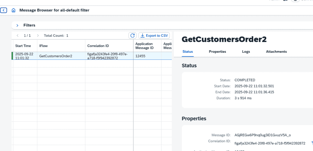The height and width of the screenshot is (151, 313).
Task: Click the filter icon beside Correlation ID value
Action: (312, 143)
